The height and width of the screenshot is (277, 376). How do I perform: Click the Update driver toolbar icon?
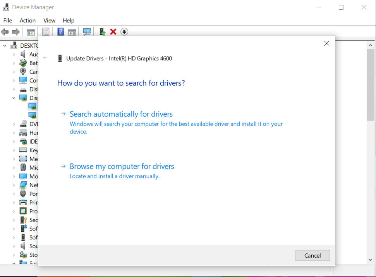102,32
